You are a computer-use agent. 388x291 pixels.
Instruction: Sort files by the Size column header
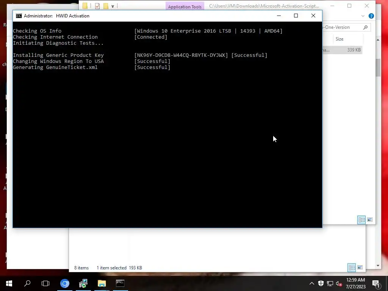pos(339,39)
